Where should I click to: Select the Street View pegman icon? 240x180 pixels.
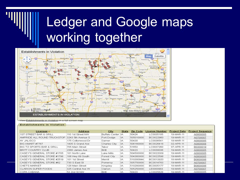[x=27, y=67]
